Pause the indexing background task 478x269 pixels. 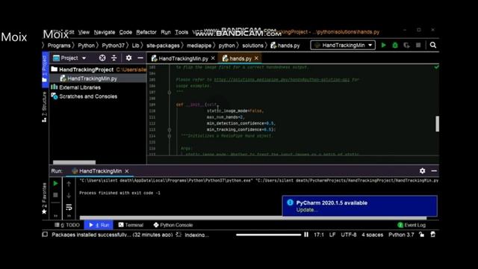[x=306, y=235]
